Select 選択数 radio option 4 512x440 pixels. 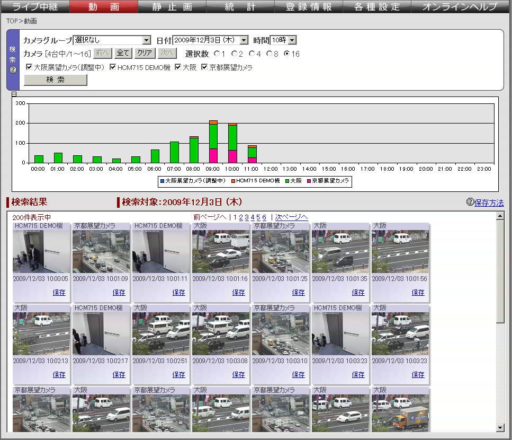click(x=251, y=54)
